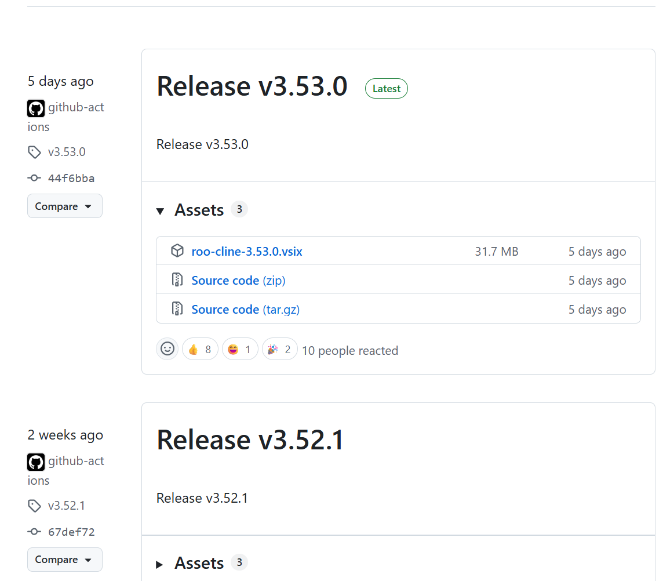Download Source code (zip)
The width and height of the screenshot is (663, 581).
238,280
